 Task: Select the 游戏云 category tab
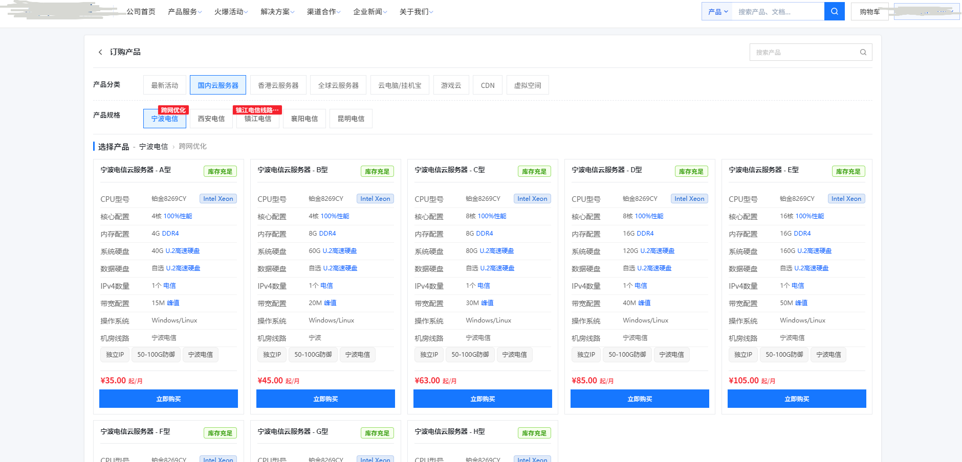pos(451,85)
